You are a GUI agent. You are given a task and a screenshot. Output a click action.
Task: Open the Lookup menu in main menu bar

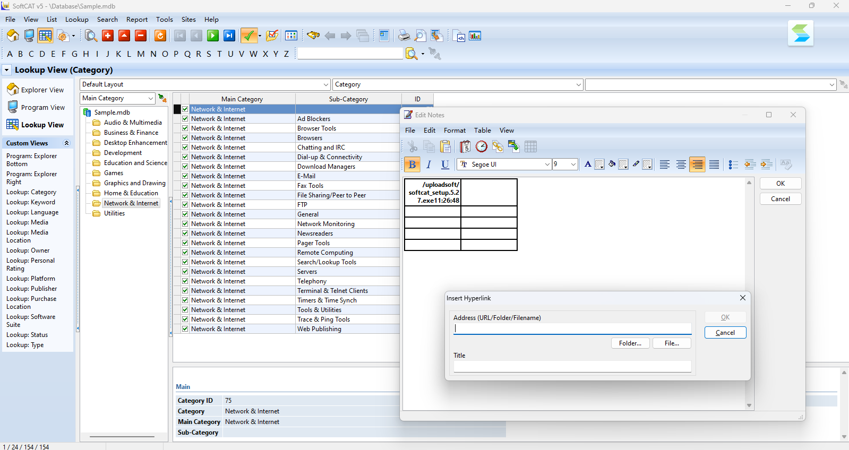tap(77, 20)
